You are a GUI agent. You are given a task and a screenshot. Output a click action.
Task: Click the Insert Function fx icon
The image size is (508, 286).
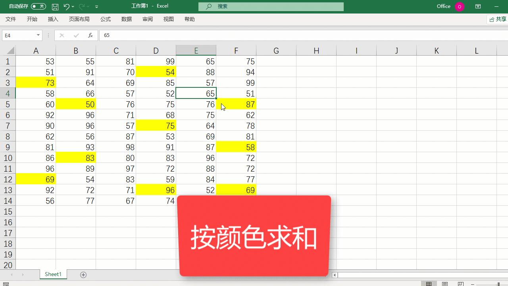coord(90,35)
